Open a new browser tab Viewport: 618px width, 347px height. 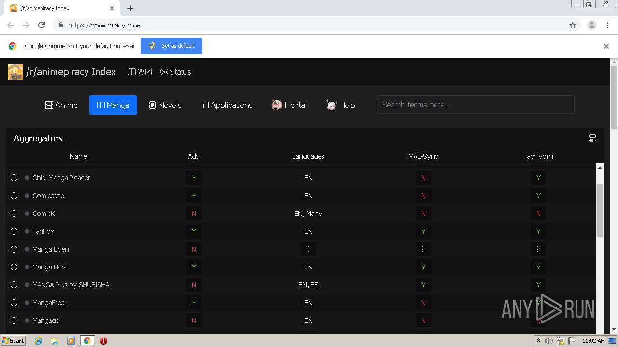(130, 8)
